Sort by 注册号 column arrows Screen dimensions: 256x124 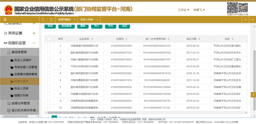tap(126, 39)
